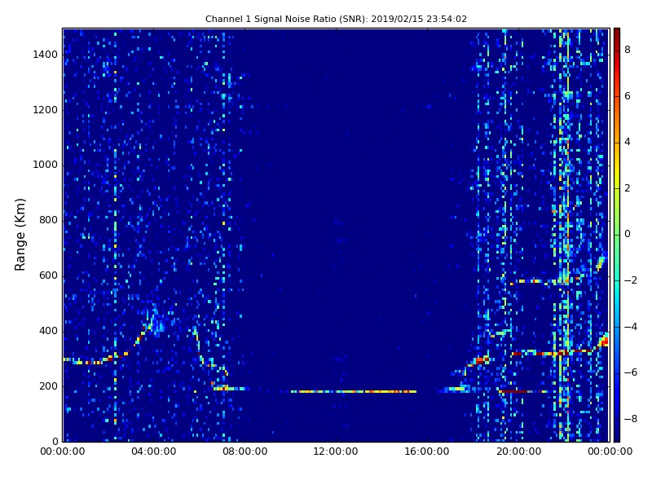Click the 400 range tick label
Screen dimensions: 652x489
[x=48, y=331]
